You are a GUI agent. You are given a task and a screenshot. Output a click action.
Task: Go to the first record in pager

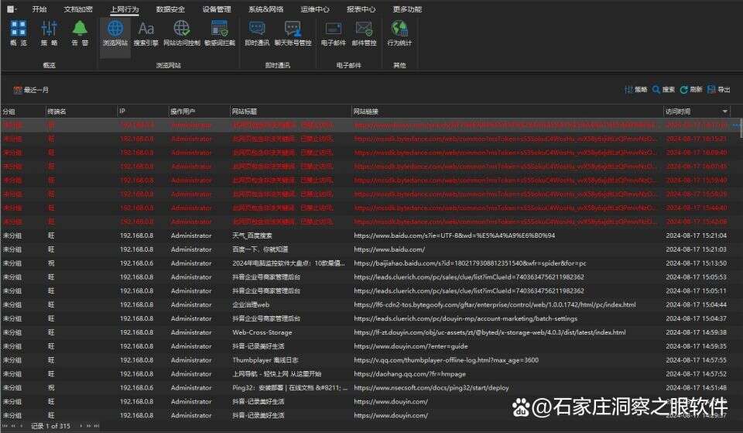5,426
